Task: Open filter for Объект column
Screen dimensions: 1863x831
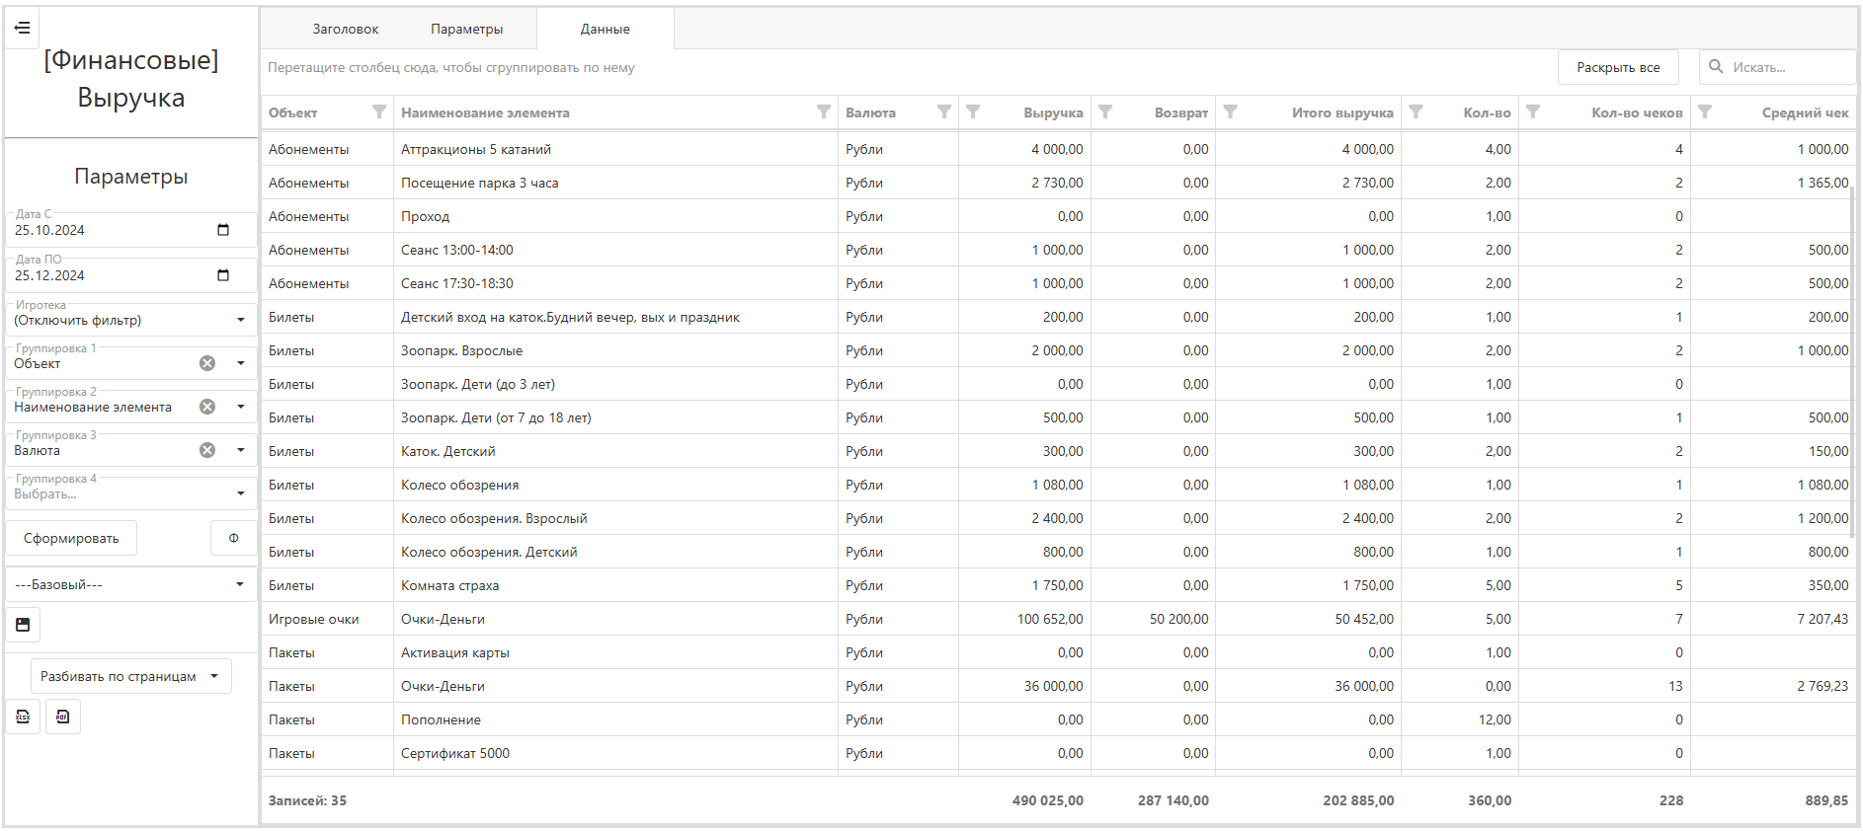Action: pyautogui.click(x=379, y=112)
